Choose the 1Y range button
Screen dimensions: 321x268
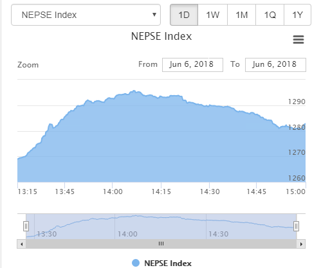coord(297,15)
